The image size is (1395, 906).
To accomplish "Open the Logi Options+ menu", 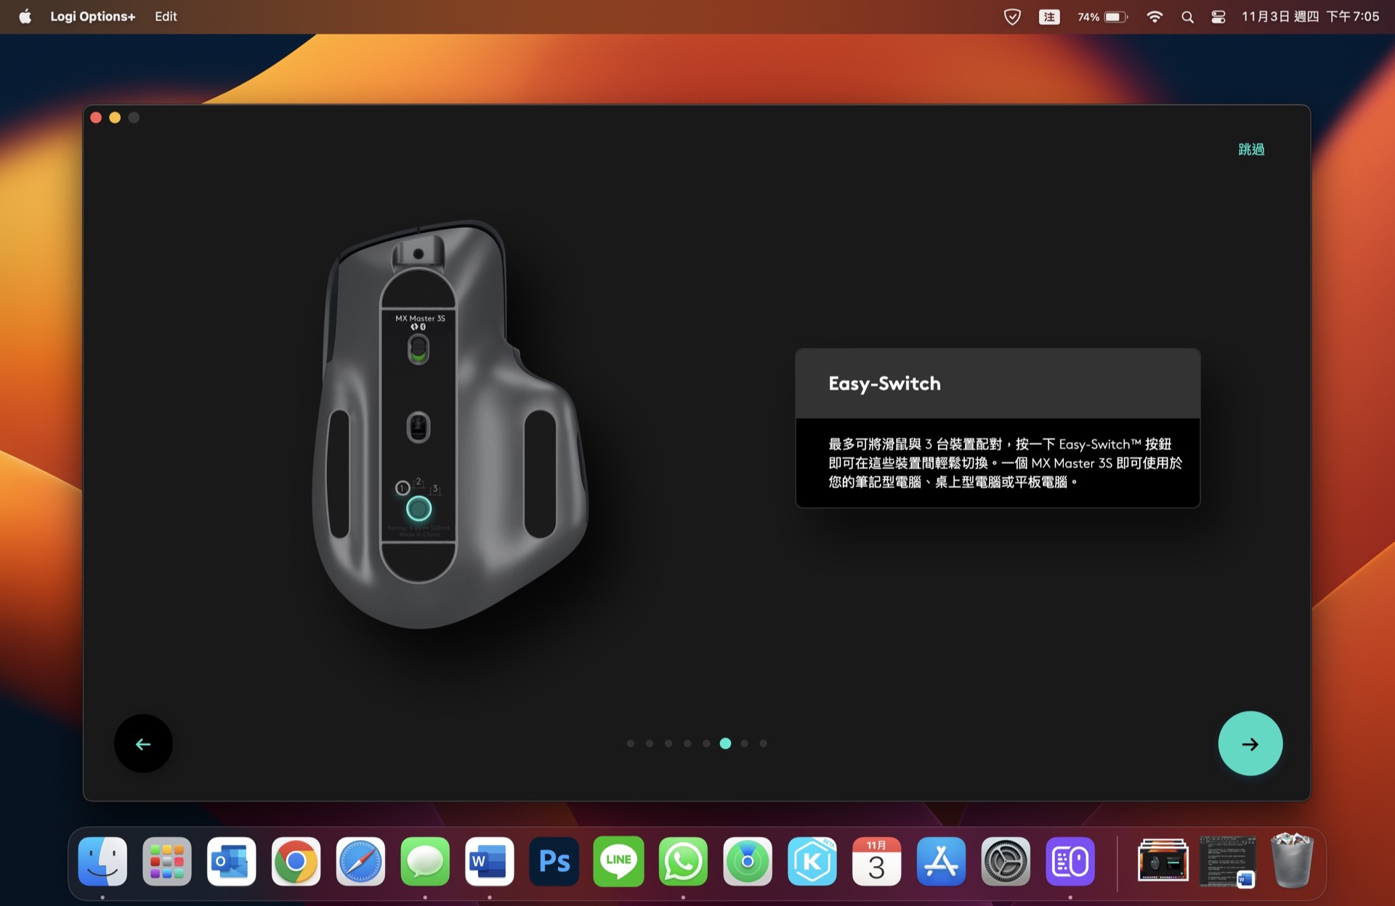I will pyautogui.click(x=92, y=16).
